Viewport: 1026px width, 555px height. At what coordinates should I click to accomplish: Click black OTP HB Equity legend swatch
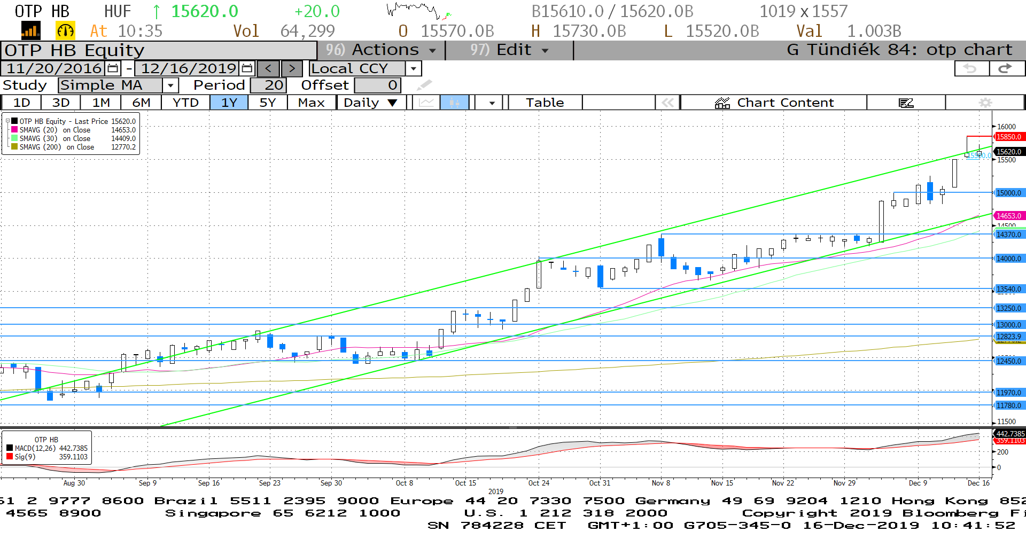pos(15,121)
